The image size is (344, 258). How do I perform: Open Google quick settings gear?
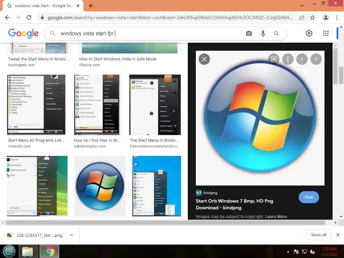click(x=309, y=33)
